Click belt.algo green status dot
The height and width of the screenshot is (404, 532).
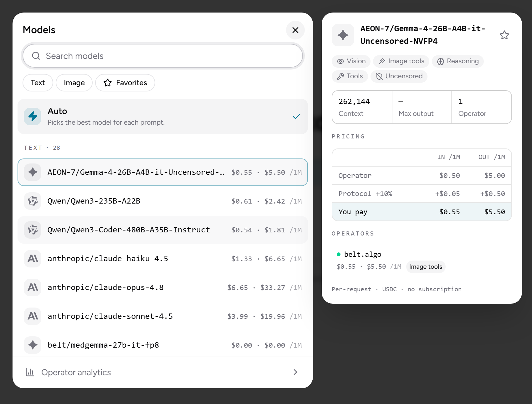(x=338, y=254)
